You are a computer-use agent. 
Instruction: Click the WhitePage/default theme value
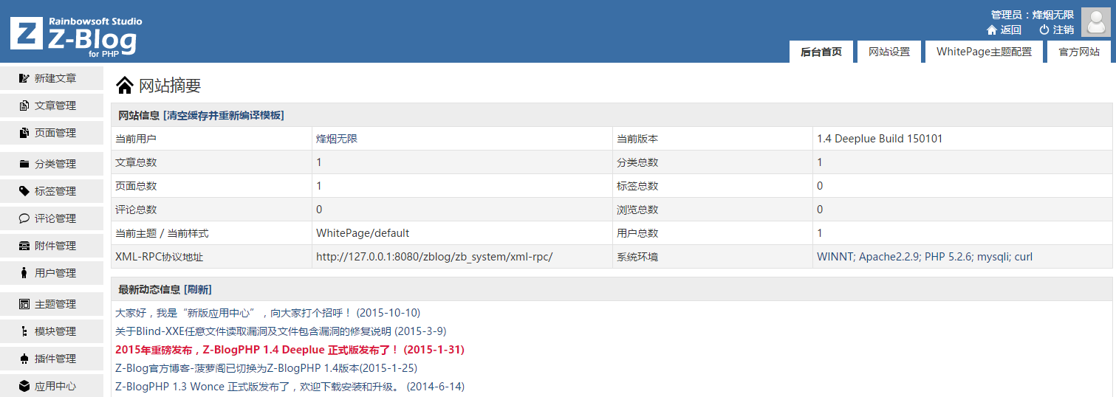pyautogui.click(x=363, y=233)
